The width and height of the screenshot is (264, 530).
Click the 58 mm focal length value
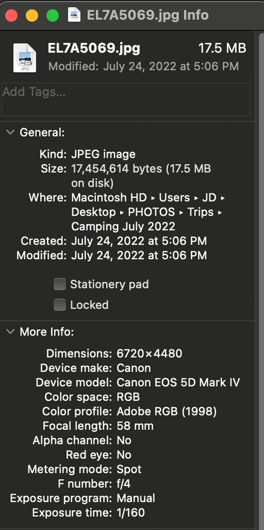[x=135, y=426]
